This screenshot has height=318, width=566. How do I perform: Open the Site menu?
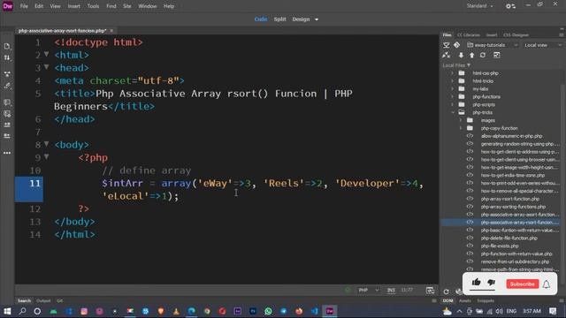pyautogui.click(x=126, y=6)
